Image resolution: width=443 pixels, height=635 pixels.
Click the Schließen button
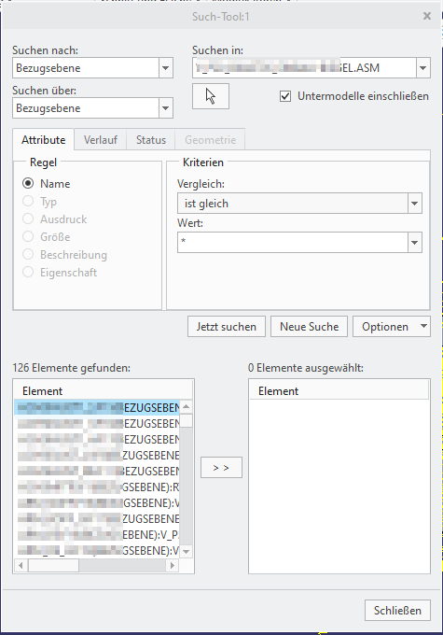[x=397, y=611]
